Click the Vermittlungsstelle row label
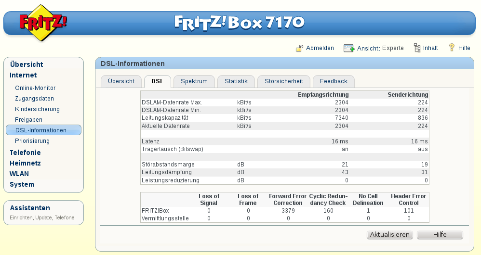Image resolution: width=481 pixels, height=255 pixels. tap(165, 218)
